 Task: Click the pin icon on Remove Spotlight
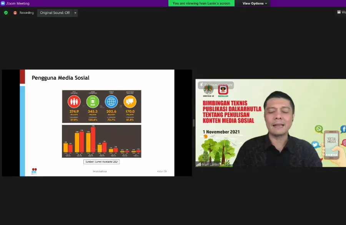point(201,85)
